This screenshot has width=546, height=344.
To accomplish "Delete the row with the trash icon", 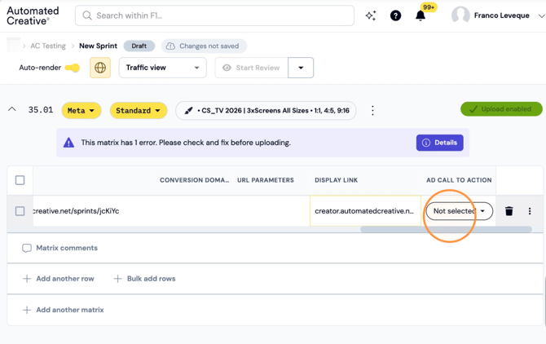I will pos(509,211).
